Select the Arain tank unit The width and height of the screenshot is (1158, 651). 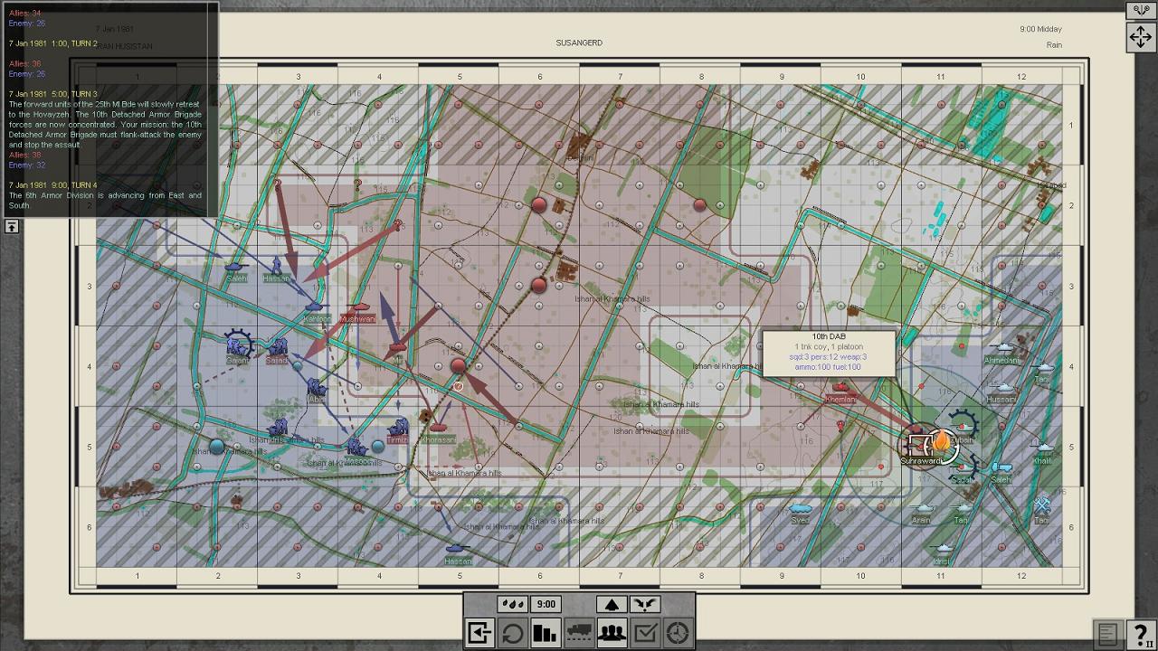pyautogui.click(x=921, y=508)
